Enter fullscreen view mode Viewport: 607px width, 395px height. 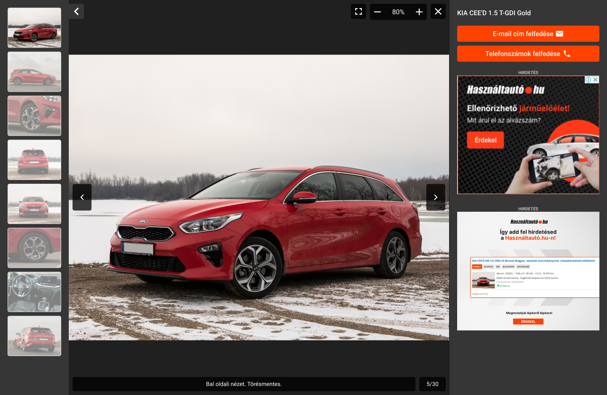(359, 11)
